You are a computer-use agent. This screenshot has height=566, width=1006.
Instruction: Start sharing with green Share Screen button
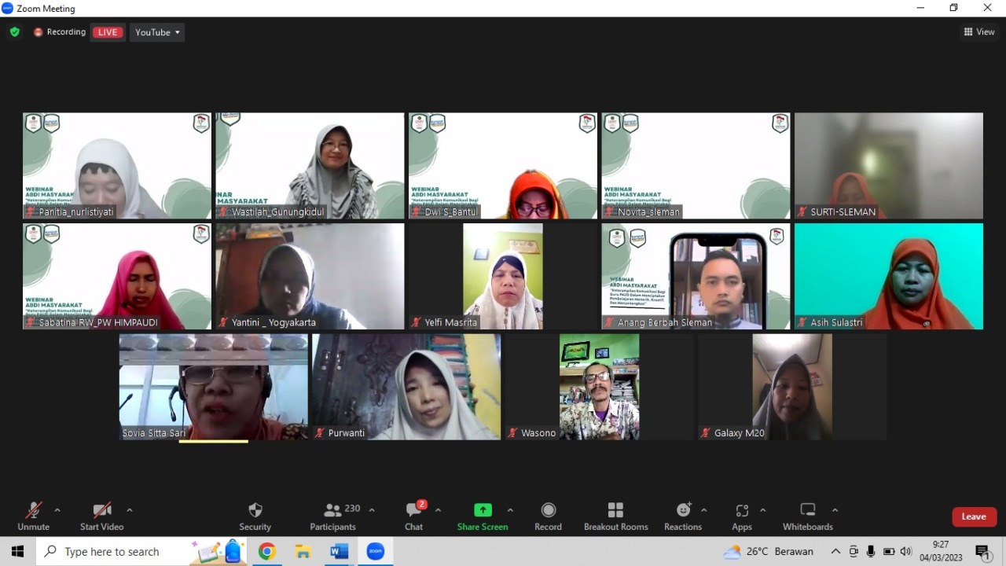point(483,516)
